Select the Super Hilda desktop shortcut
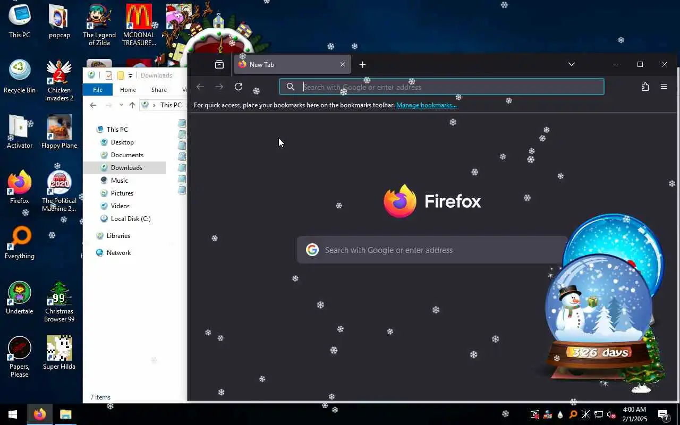The width and height of the screenshot is (680, 425). tap(59, 353)
